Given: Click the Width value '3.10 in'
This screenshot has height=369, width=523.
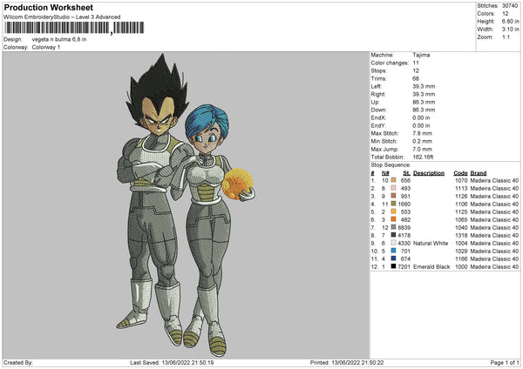Looking at the screenshot, I should (510, 30).
